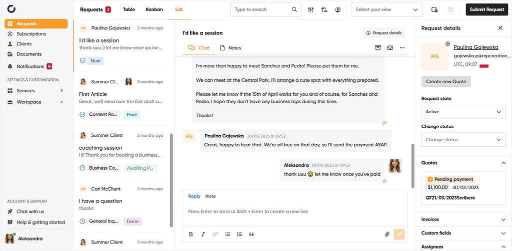Click the PG avatar in Request details
Viewport: 512px width, 251px height.
[x=434, y=57]
